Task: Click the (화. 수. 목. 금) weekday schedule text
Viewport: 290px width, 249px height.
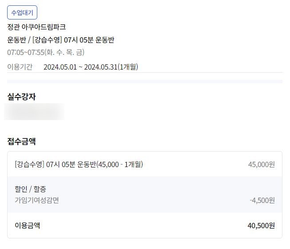Action: click(64, 53)
